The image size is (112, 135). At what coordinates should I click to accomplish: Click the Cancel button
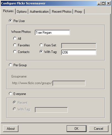(x=99, y=129)
